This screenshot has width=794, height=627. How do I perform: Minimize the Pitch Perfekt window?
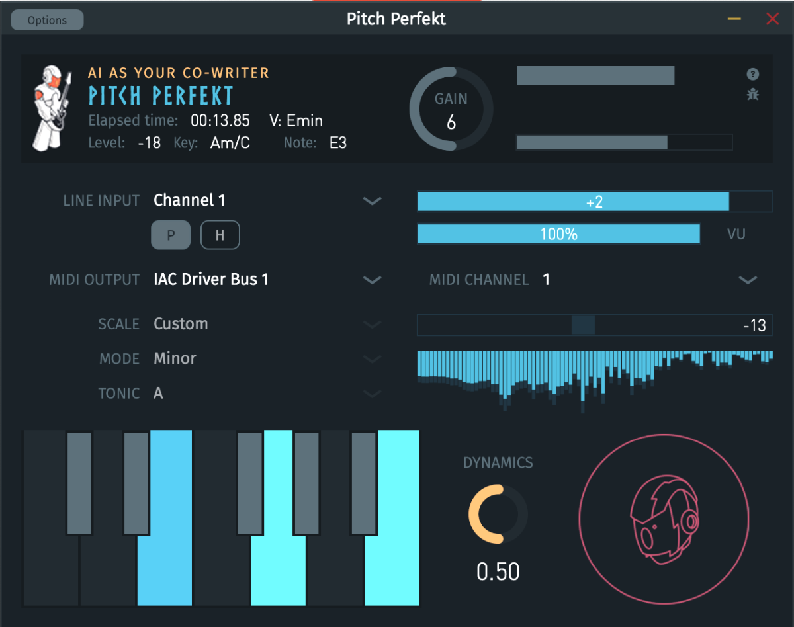point(734,19)
